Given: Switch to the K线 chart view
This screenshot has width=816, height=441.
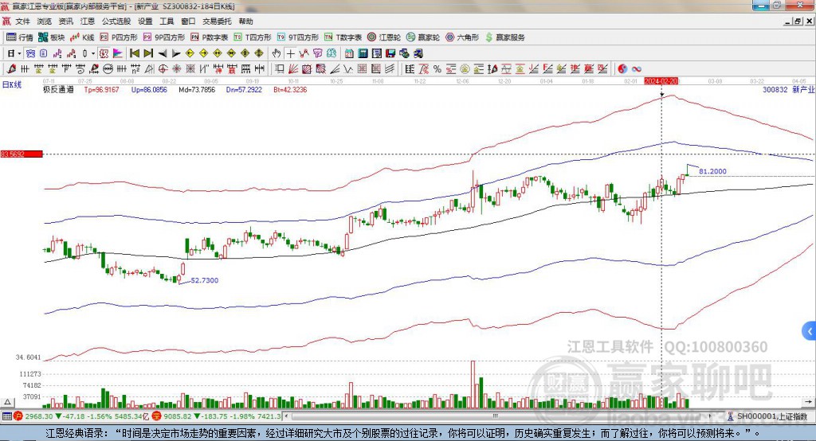Looking at the screenshot, I should [x=82, y=37].
